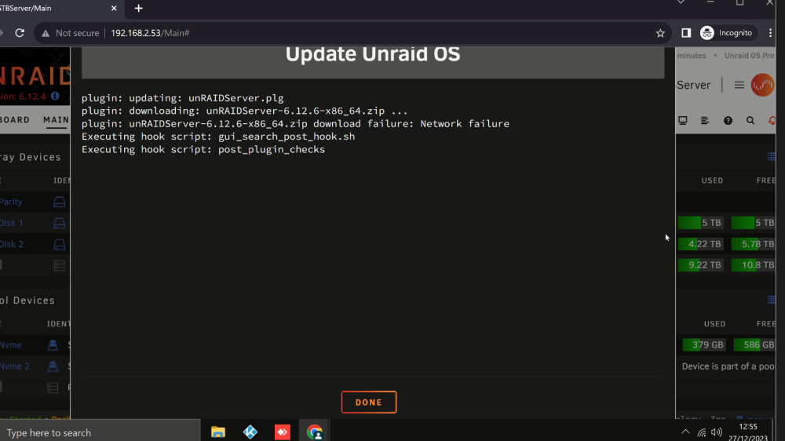Close the TBServer/Main tab
This screenshot has height=441, width=785.
(x=114, y=9)
